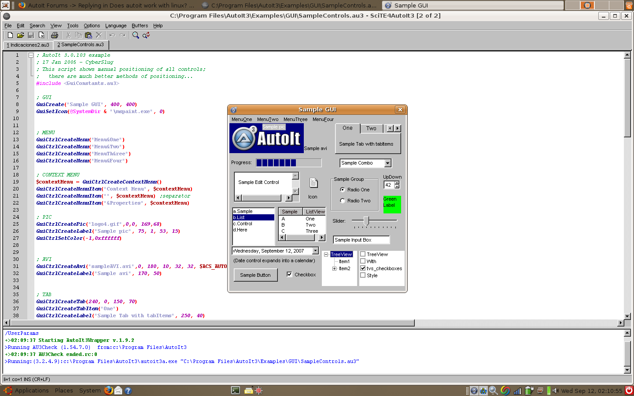
Task: Click the Sample column header in ListView
Action: pos(290,212)
